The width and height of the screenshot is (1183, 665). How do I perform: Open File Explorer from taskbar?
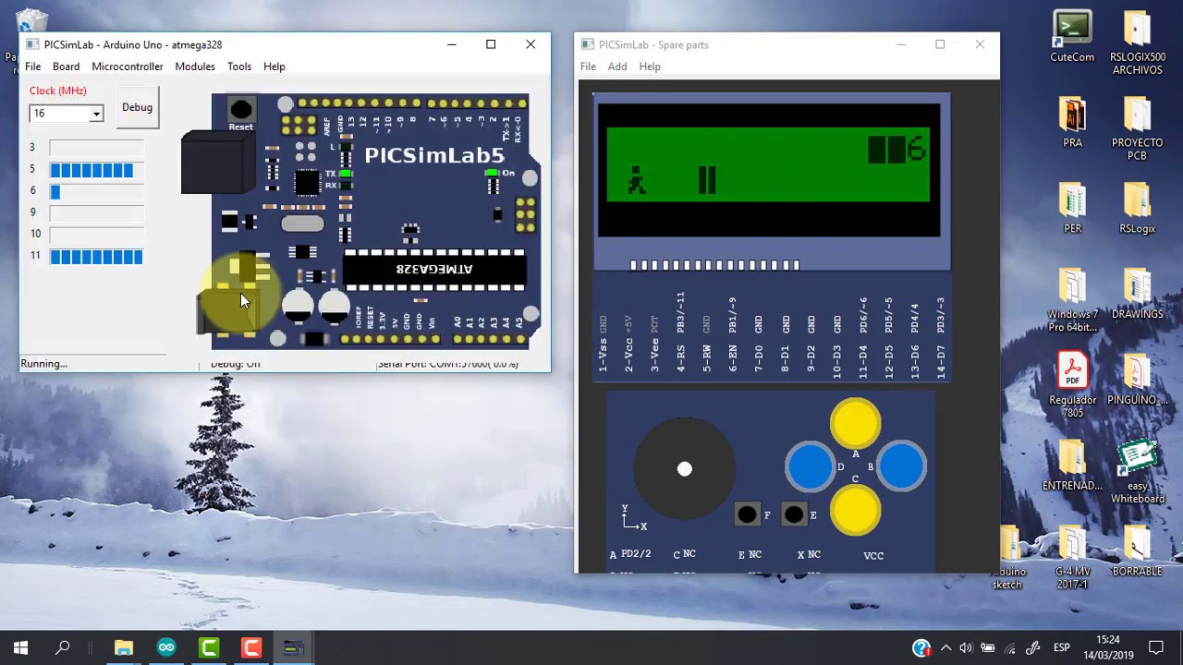tap(124, 647)
